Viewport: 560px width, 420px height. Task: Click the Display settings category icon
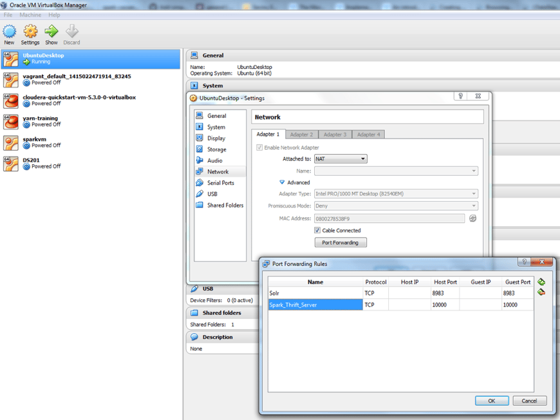(200, 138)
